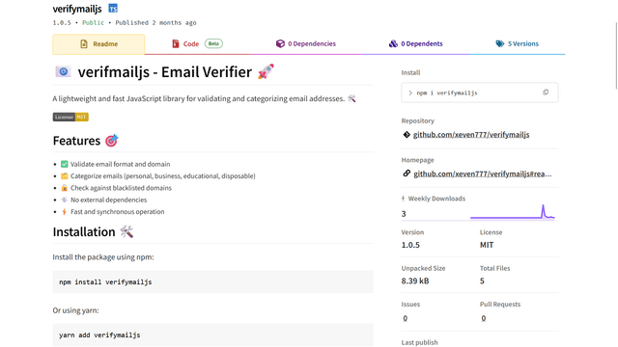Click the homepage chain link icon
The width and height of the screenshot is (618, 347).
(x=407, y=173)
